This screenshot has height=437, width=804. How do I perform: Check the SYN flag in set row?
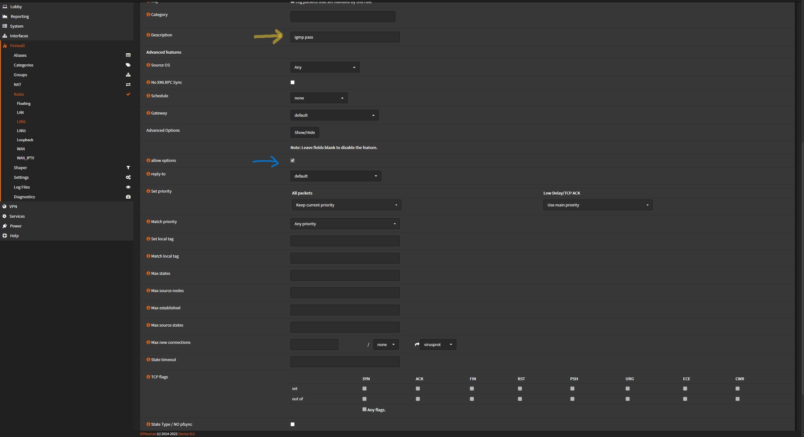click(x=364, y=388)
